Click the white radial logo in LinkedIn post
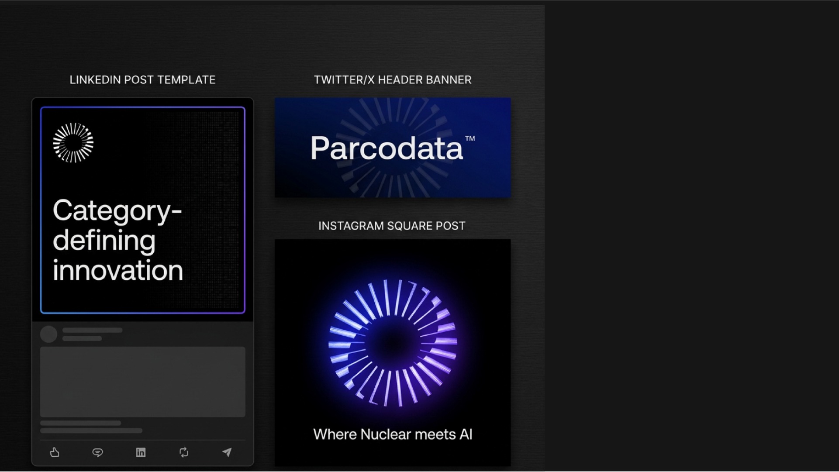Screen dimensions: 839x472 point(73,143)
